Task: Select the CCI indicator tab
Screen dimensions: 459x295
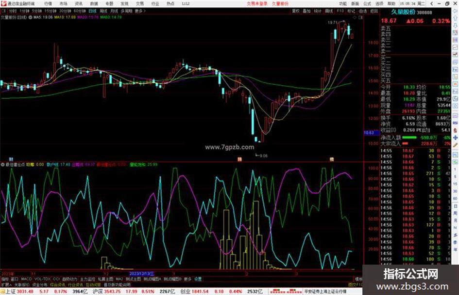Action: [x=56, y=279]
